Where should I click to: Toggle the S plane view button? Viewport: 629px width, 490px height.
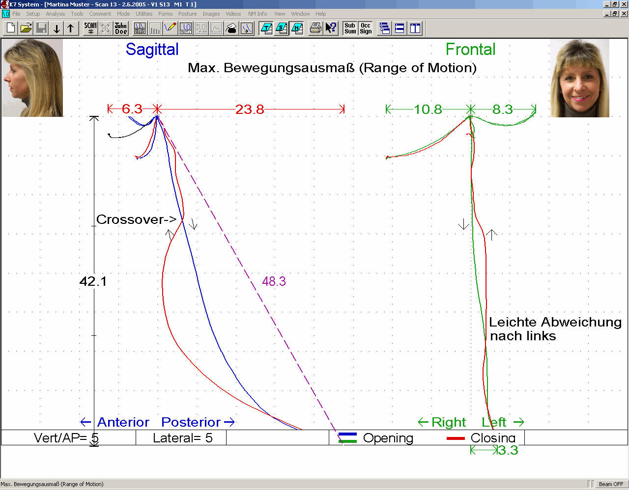[x=282, y=28]
